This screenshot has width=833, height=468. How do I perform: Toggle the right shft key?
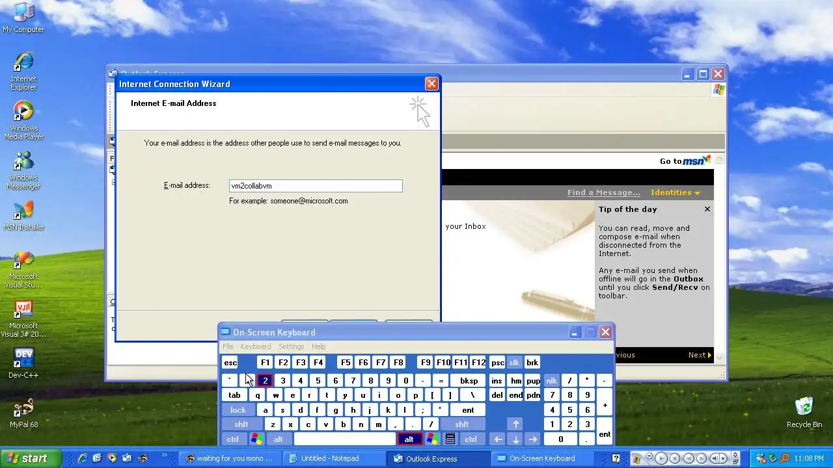click(x=462, y=424)
